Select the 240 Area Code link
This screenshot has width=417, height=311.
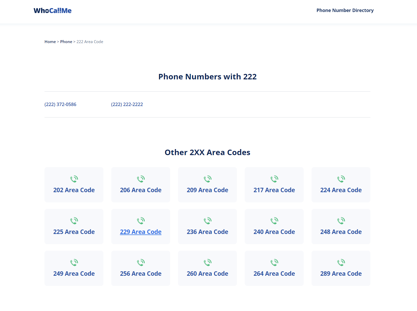[x=274, y=232]
